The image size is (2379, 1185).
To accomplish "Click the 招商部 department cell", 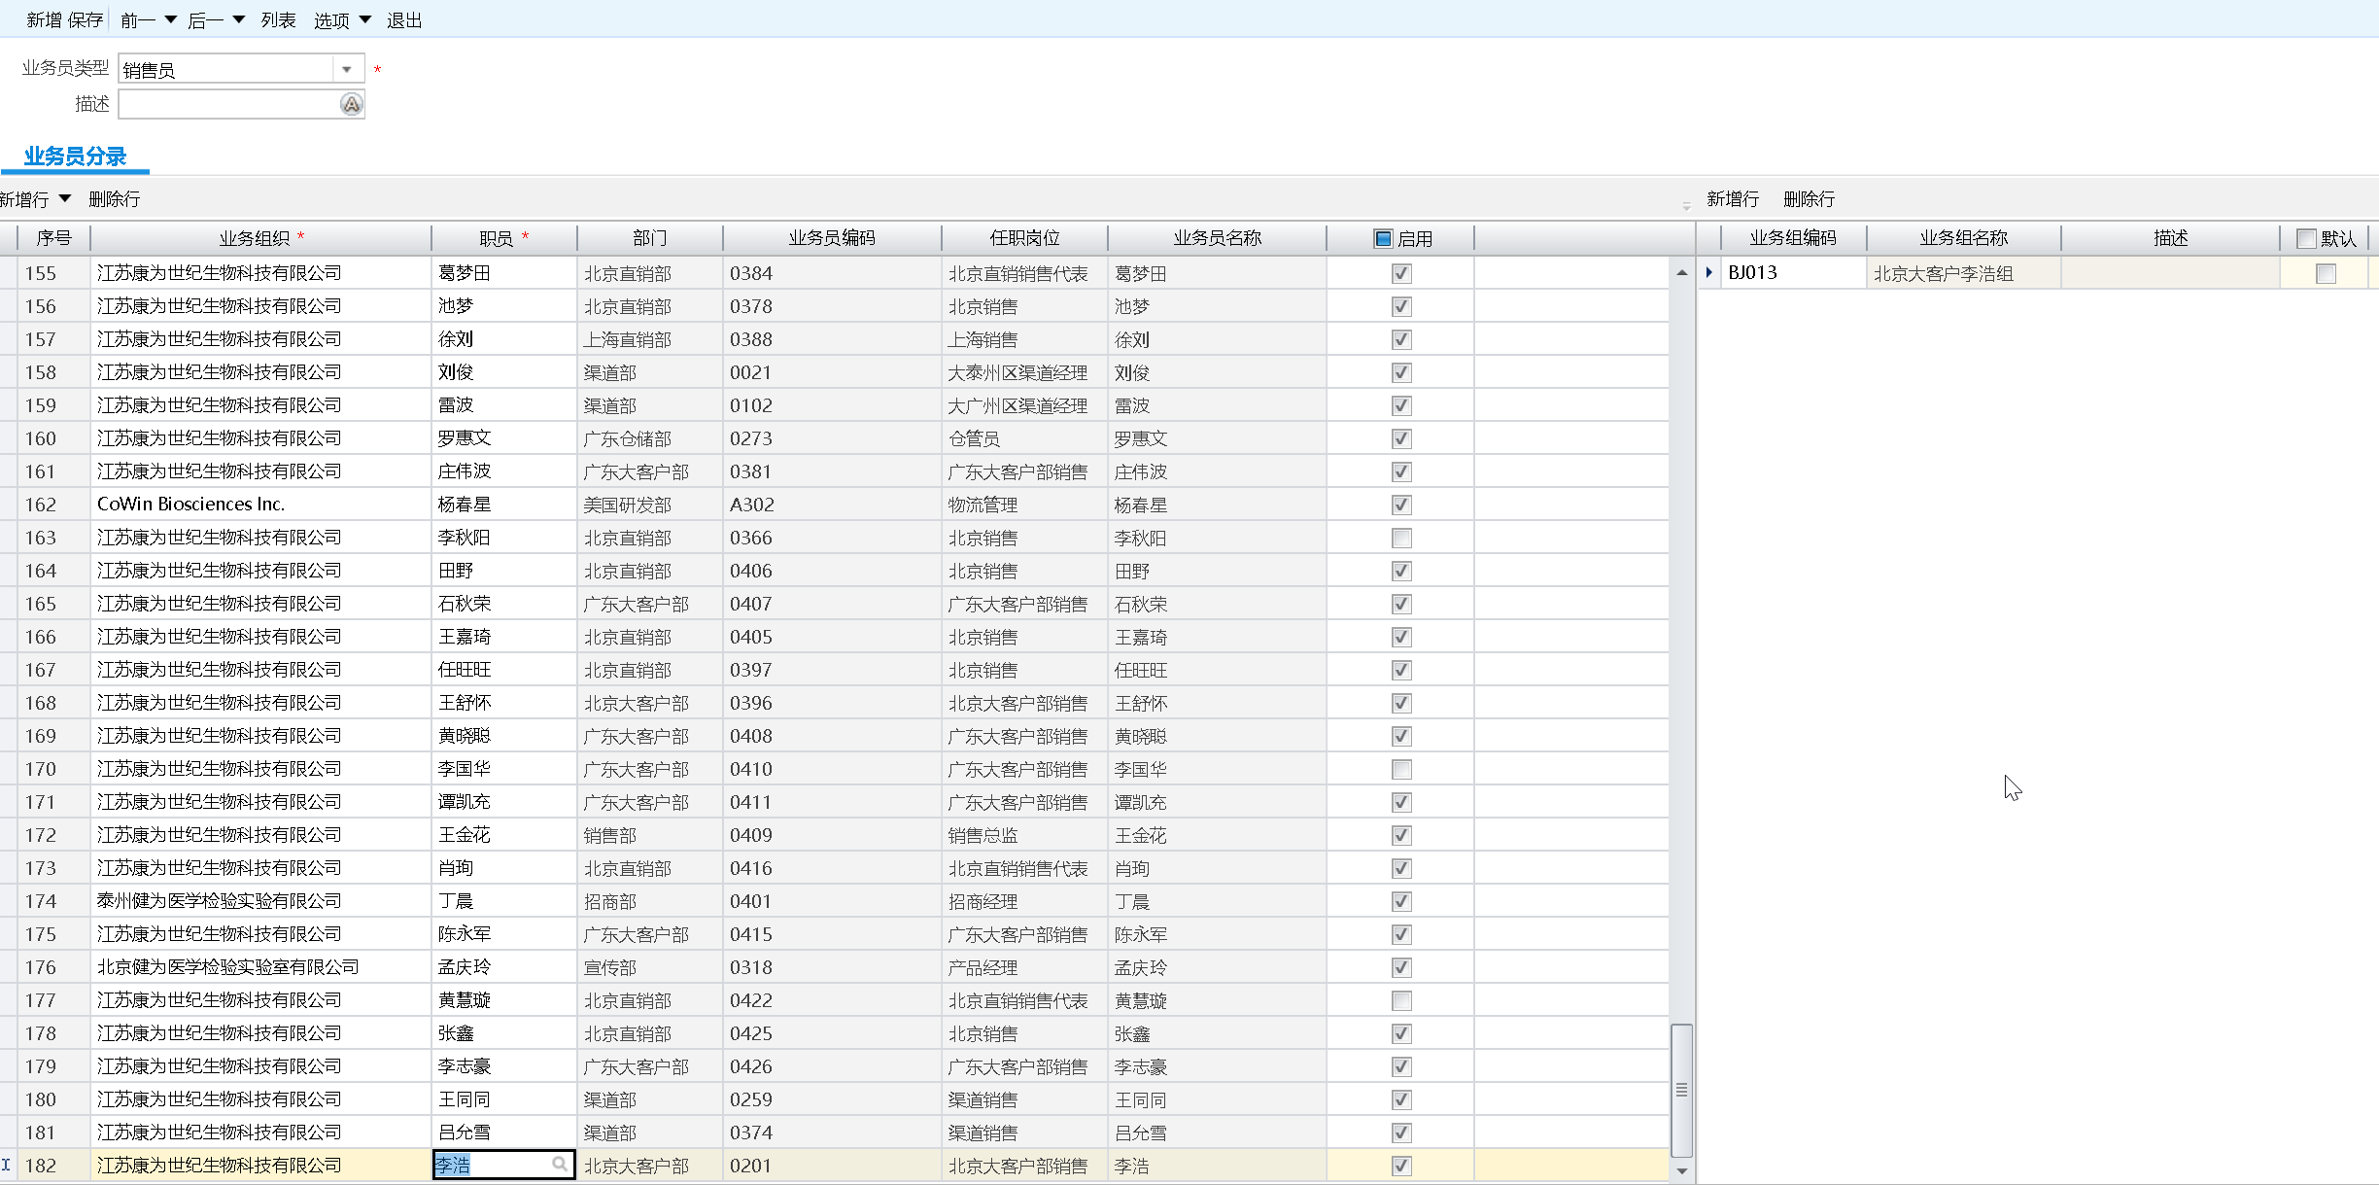I will pyautogui.click(x=649, y=901).
